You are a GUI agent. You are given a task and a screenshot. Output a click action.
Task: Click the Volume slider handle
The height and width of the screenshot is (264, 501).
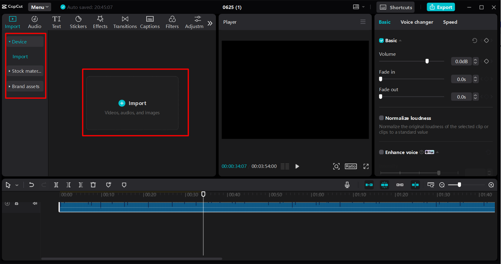coord(427,61)
